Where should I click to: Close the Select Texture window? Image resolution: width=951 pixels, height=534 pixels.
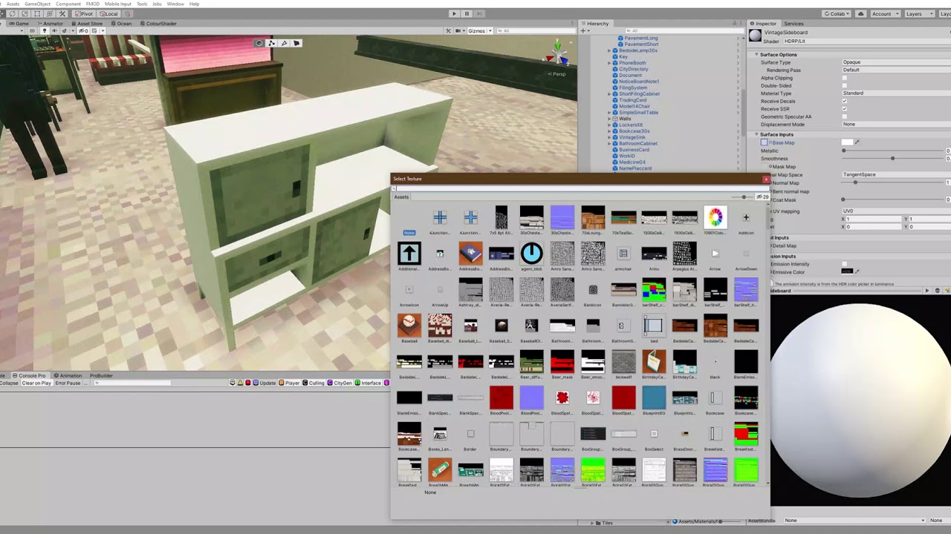tap(765, 179)
